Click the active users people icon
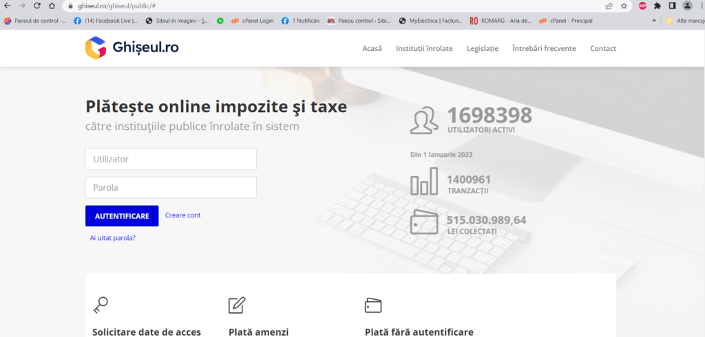 click(x=423, y=120)
